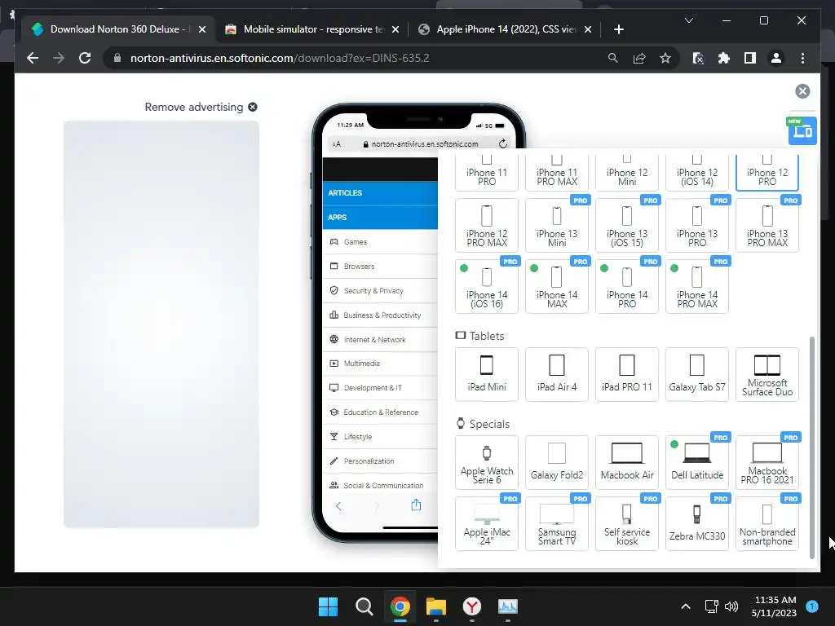Choose the Non-branded smartphone device
Viewport: 835px width, 626px height.
[767, 523]
